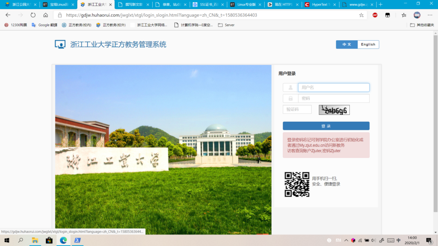
Task: Focus the 用户名 username field
Action: point(334,87)
